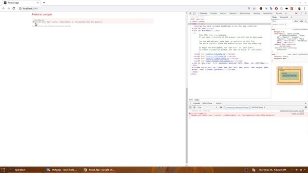Focus the console filter input
The height and width of the screenshot is (173, 308).
[x=237, y=108]
